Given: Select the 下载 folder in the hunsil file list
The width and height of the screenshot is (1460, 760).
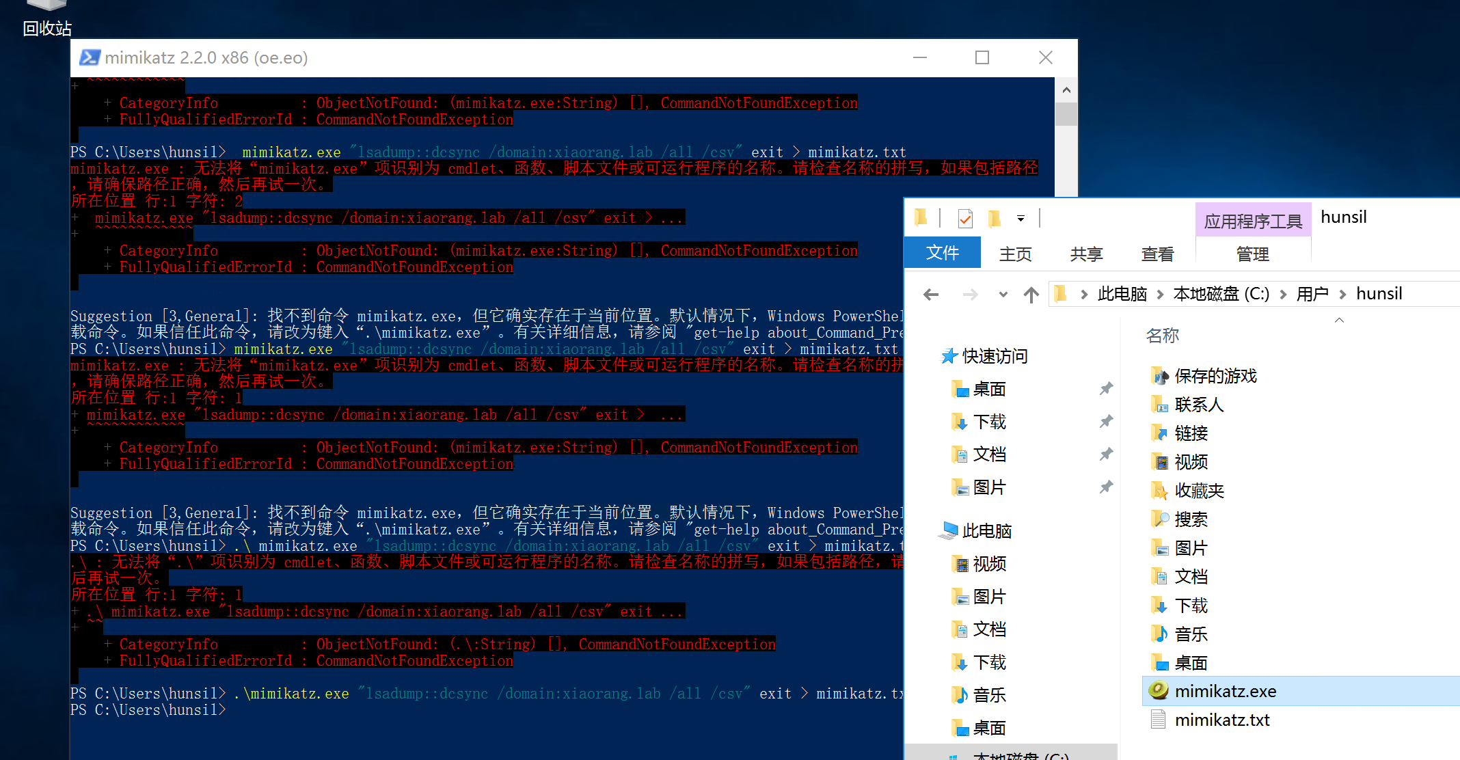Looking at the screenshot, I should point(1180,606).
